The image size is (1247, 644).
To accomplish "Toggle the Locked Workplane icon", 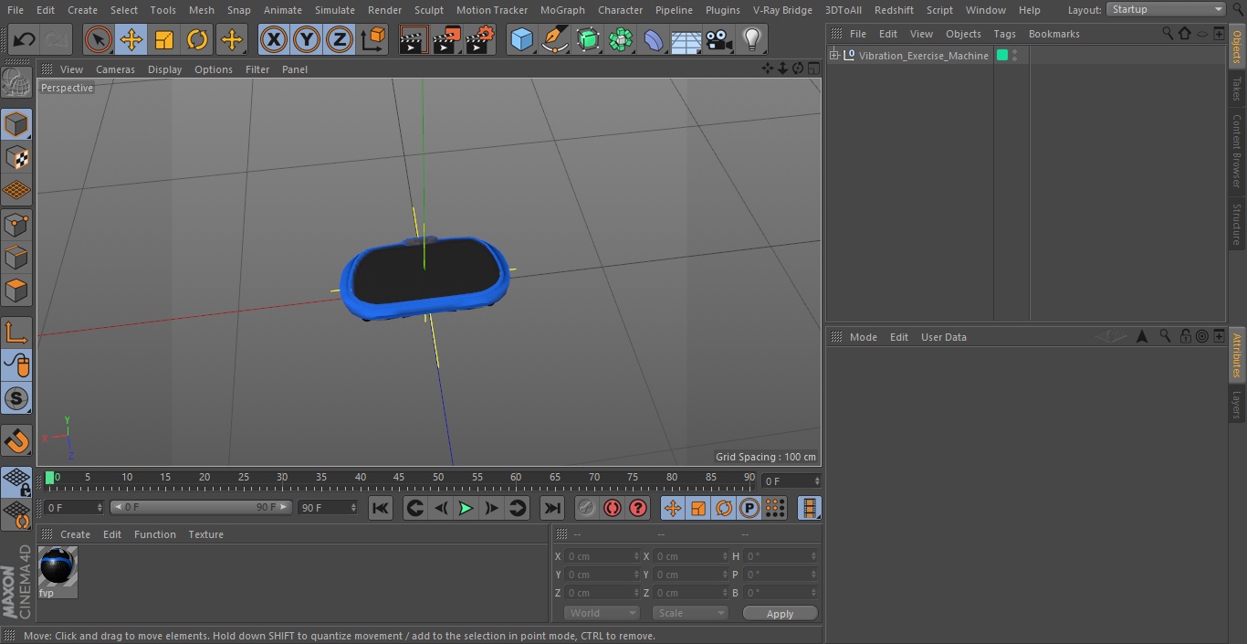I will click(x=16, y=481).
